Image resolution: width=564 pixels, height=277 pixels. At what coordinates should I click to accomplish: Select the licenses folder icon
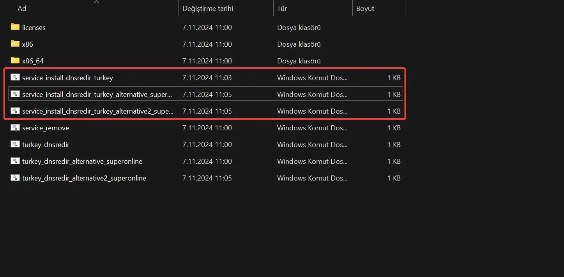pos(15,27)
